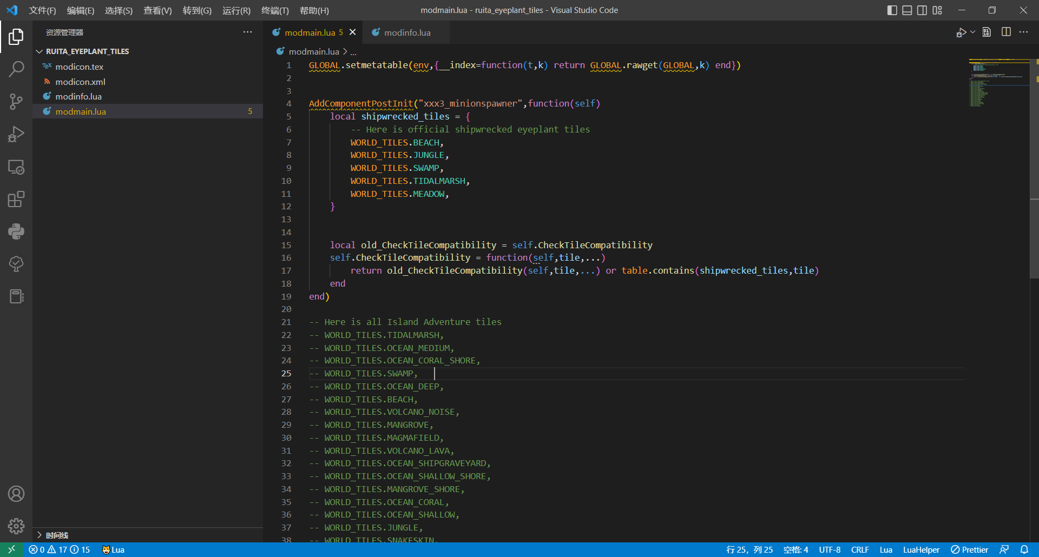Open Explorer More Actions ellipsis

(247, 32)
